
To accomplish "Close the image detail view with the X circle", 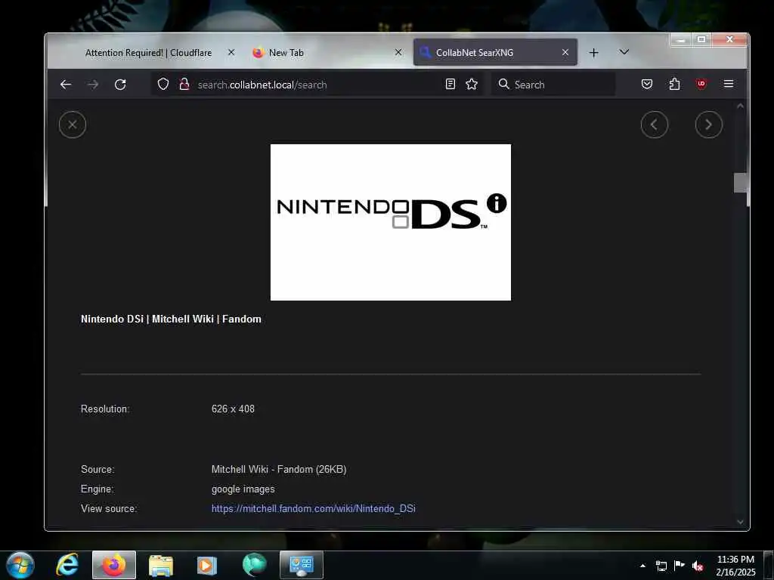I will [73, 125].
